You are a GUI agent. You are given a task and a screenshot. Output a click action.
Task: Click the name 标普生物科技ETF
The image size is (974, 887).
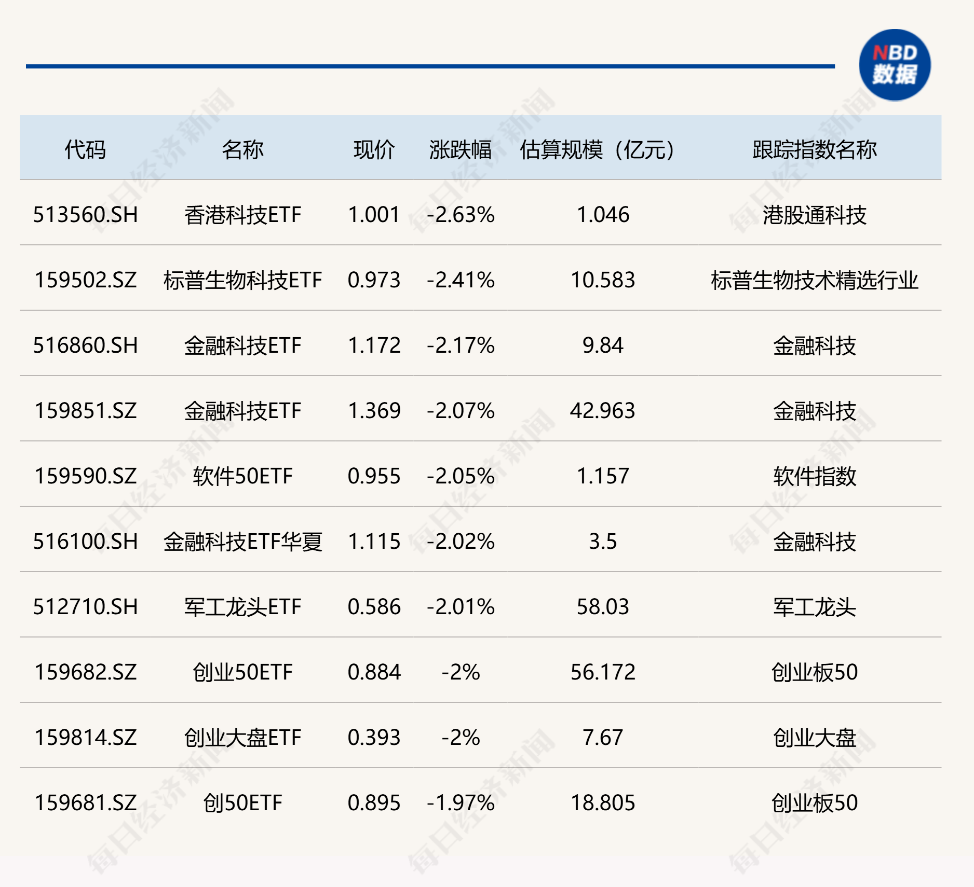click(242, 280)
